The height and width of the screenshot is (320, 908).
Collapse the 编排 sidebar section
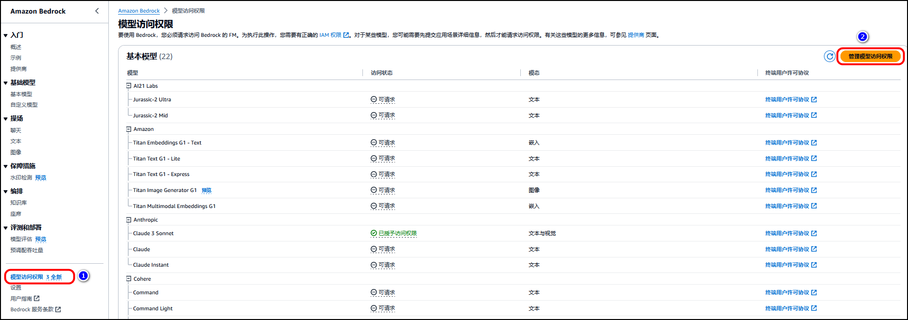pyautogui.click(x=5, y=192)
